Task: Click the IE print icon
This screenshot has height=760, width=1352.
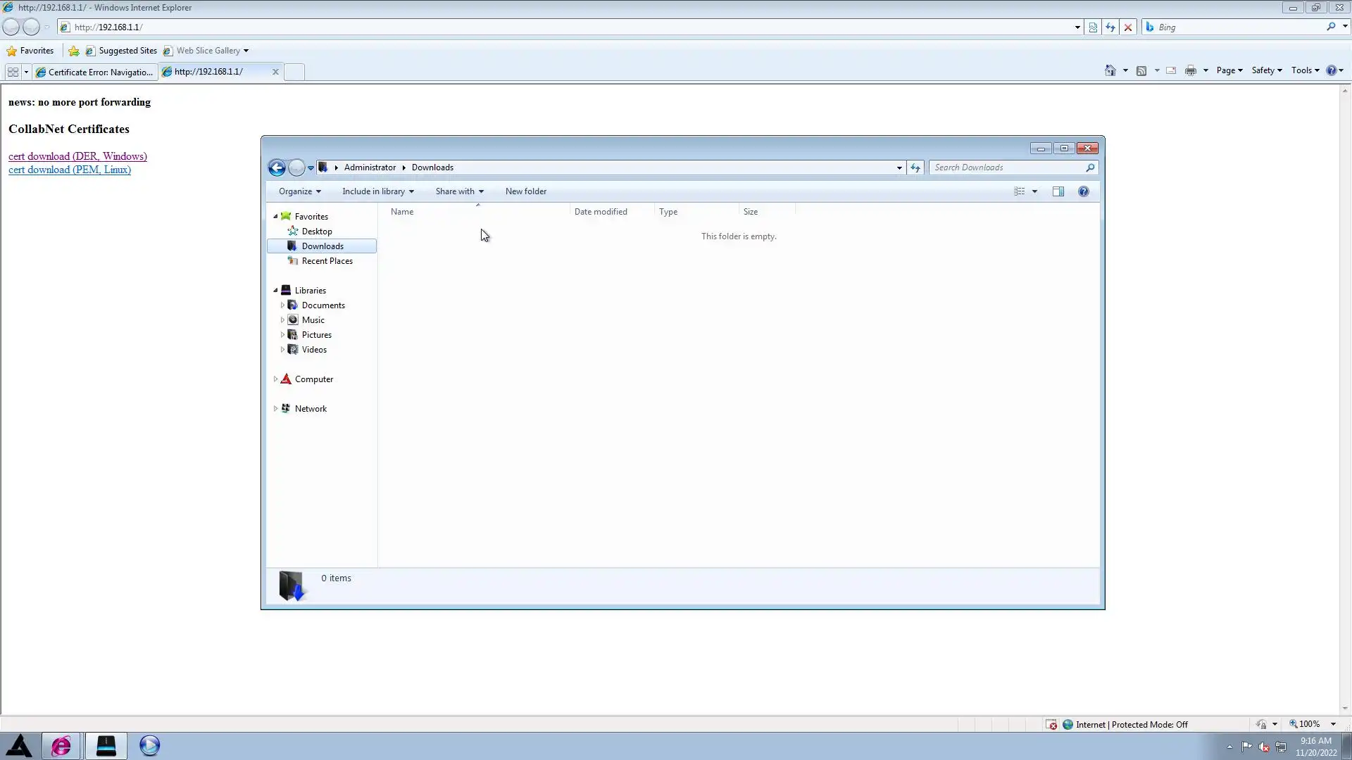Action: tap(1190, 70)
